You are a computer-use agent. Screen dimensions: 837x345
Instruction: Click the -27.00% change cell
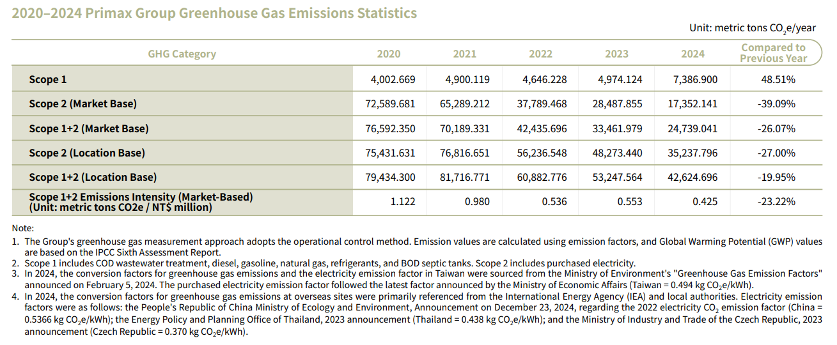776,153
